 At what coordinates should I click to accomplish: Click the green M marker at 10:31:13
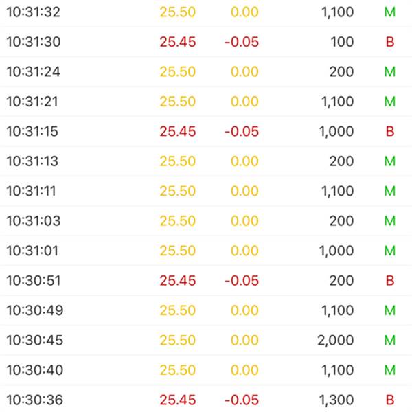point(390,161)
